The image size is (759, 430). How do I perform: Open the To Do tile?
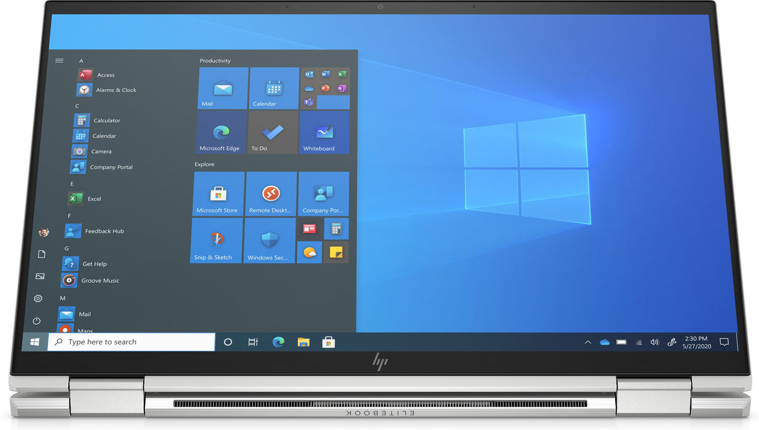tap(272, 131)
